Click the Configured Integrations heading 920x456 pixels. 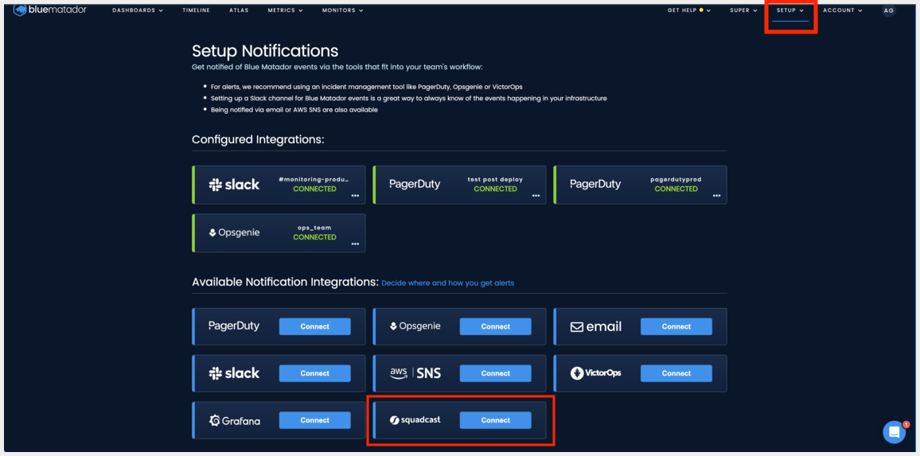(258, 140)
